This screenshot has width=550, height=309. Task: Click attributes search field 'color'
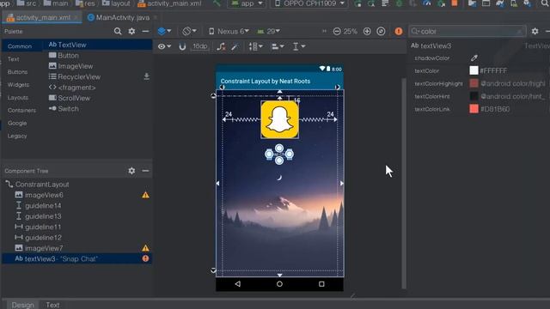(x=467, y=31)
